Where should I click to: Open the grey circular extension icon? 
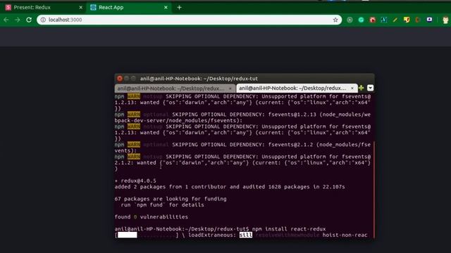[x=350, y=20]
